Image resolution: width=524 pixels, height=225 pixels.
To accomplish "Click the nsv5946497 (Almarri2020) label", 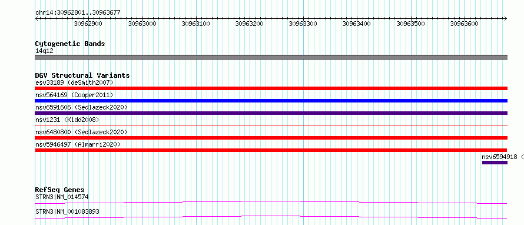I will 78,144.
